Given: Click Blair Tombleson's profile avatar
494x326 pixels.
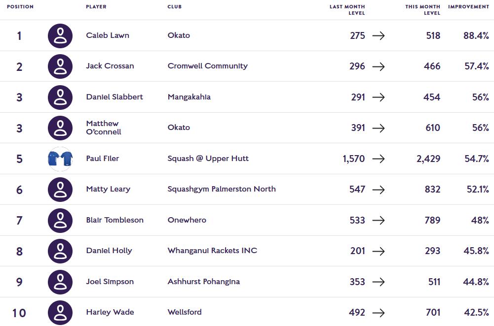Looking at the screenshot, I should 60,221.
